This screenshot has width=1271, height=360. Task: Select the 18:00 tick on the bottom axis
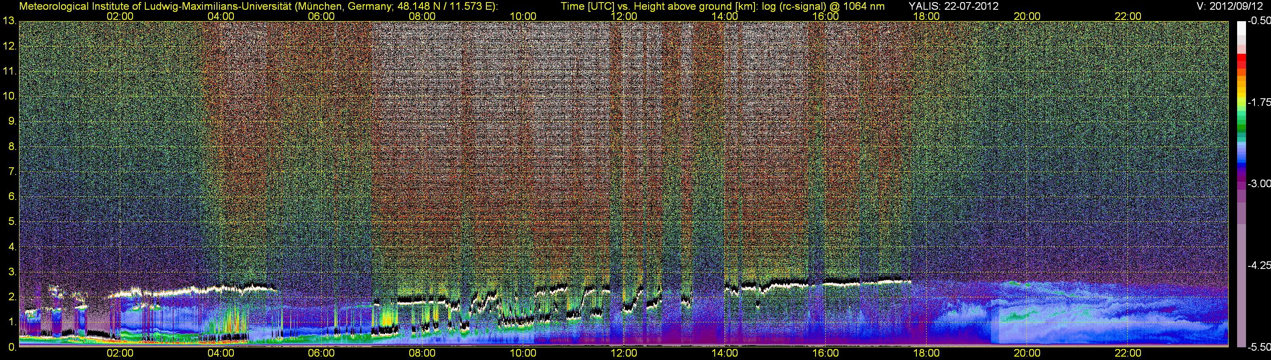tap(926, 353)
